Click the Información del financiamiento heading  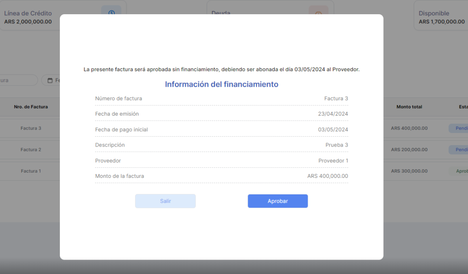[222, 84]
